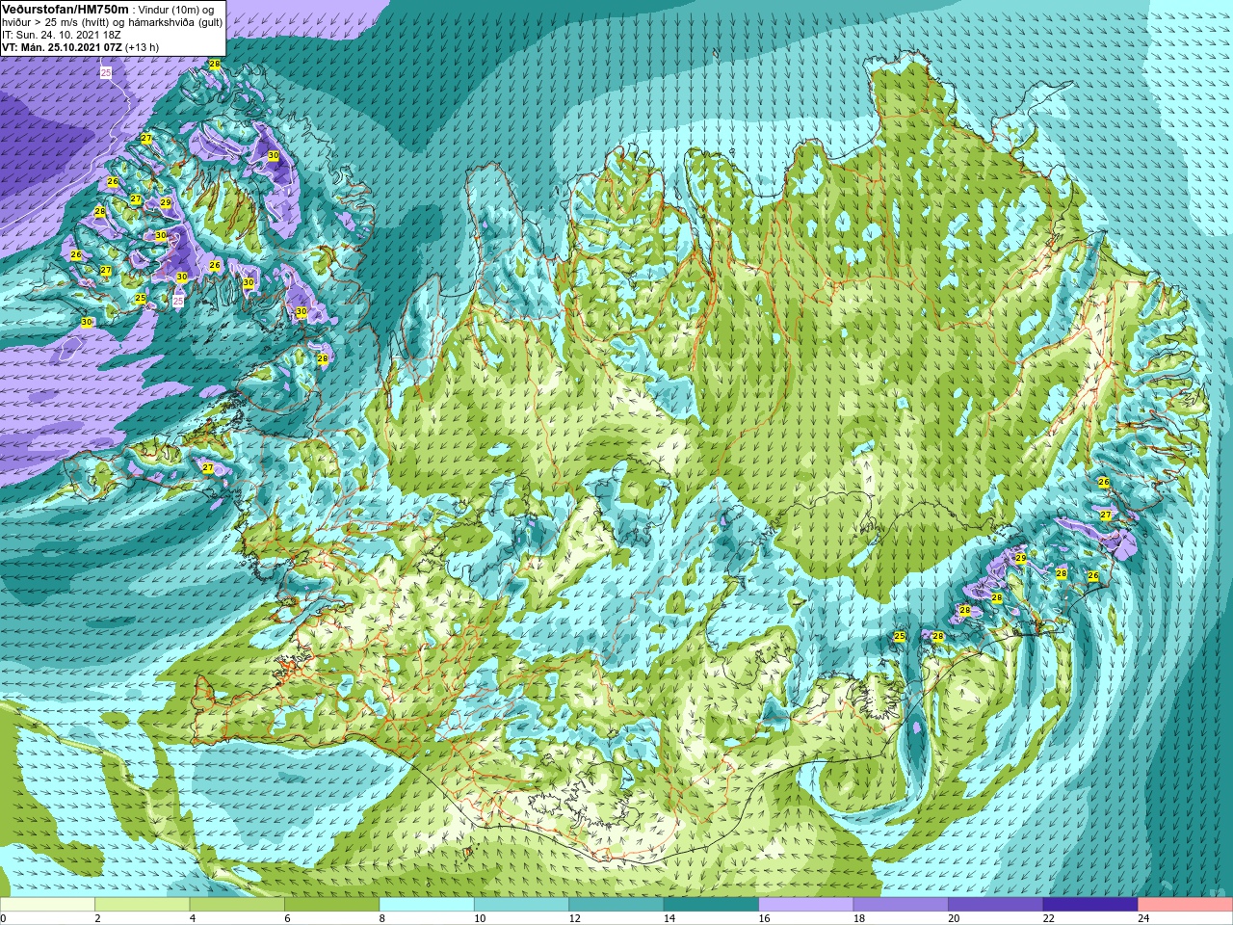1233x925 pixels.
Task: Select the light cyan 8–10 m/s legend swatch
Action: point(427,905)
